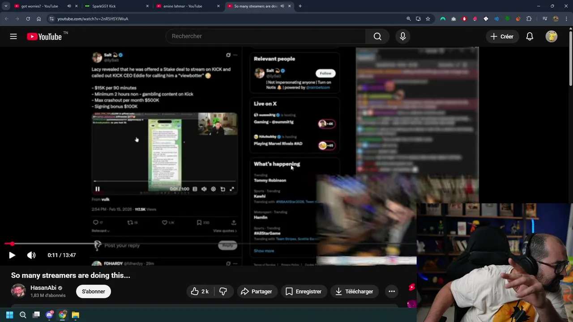Open the Chrome three-dot menu
573x322 pixels.
[x=566, y=19]
